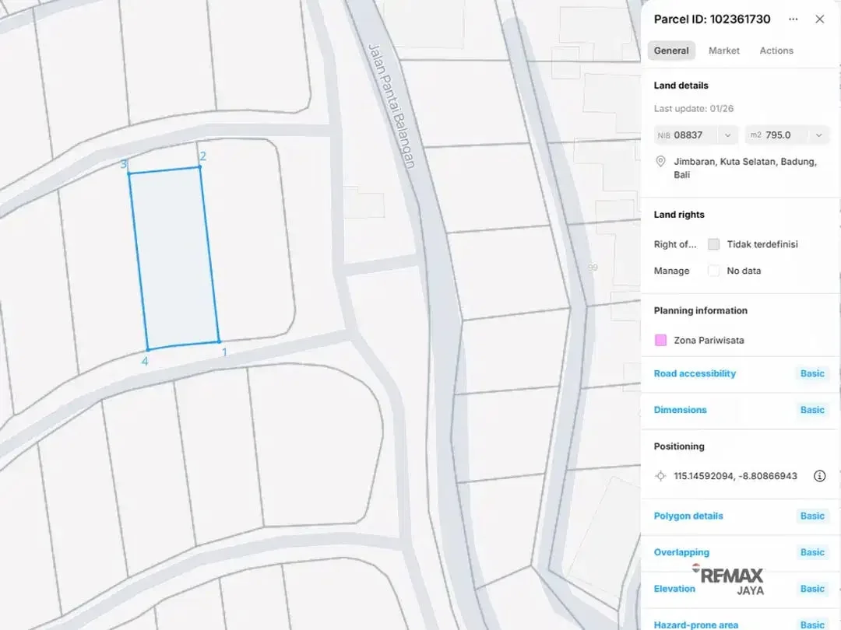Click the pink Zona Pariwisata swatch
This screenshot has height=630, width=841.
click(661, 340)
